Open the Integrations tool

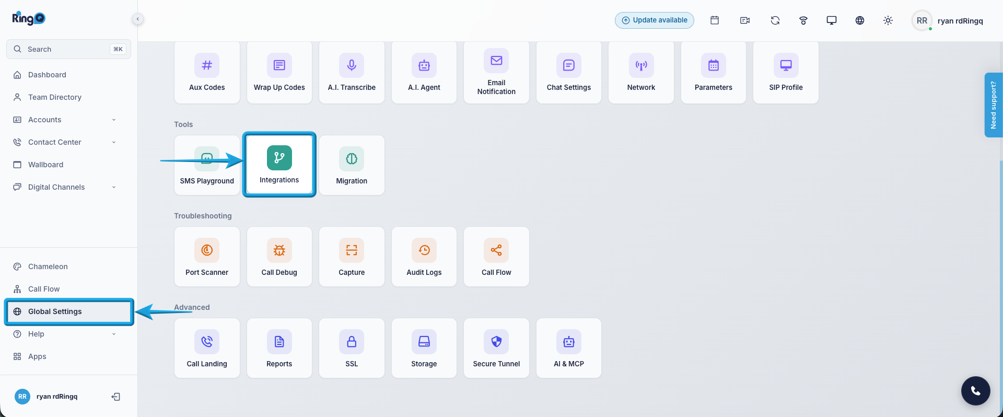click(x=279, y=165)
